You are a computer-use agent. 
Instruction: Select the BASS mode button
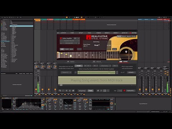[71, 49]
